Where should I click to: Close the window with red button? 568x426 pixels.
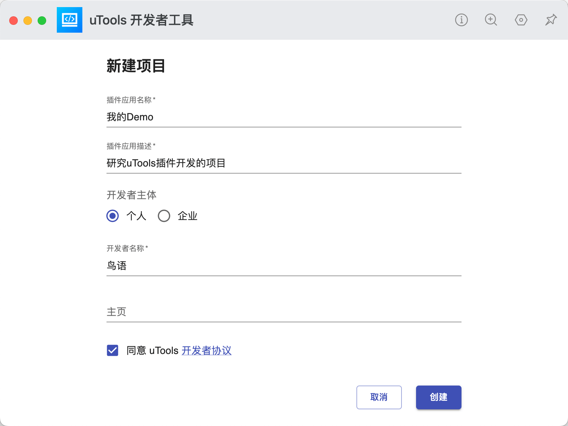[13, 21]
